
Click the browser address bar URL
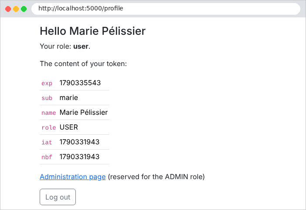pyautogui.click(x=81, y=8)
